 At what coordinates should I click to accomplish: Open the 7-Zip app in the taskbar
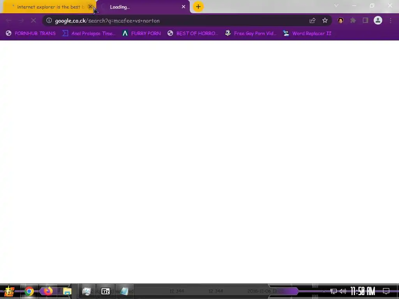point(105,291)
